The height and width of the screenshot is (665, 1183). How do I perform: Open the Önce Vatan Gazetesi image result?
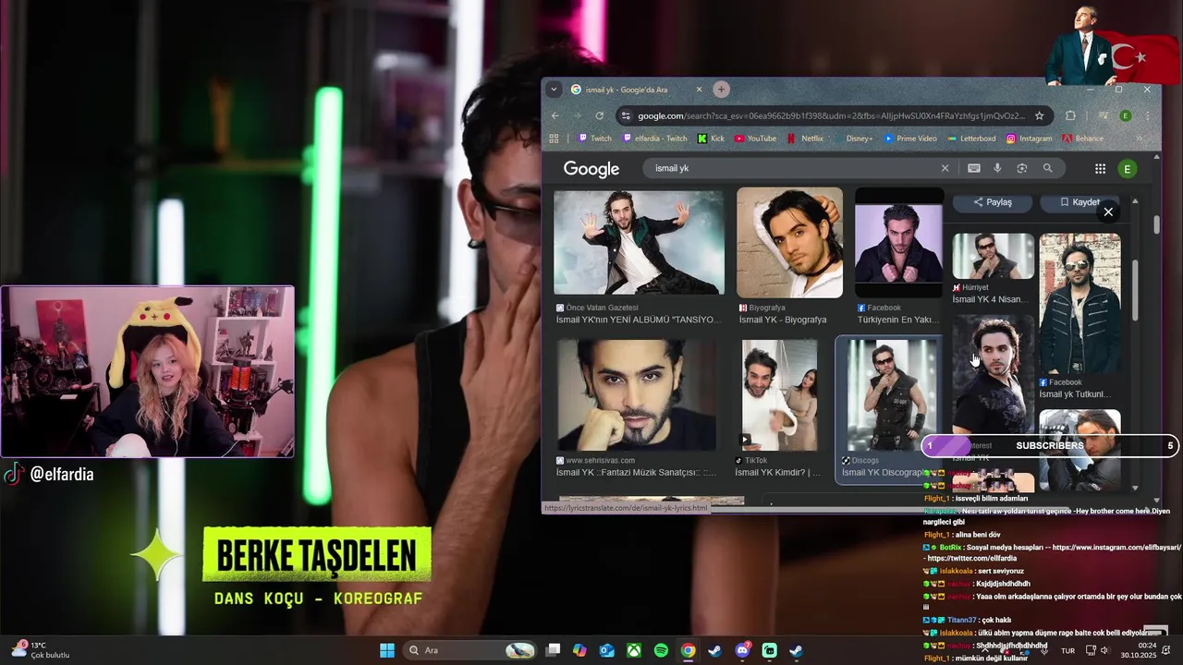pyautogui.click(x=639, y=242)
